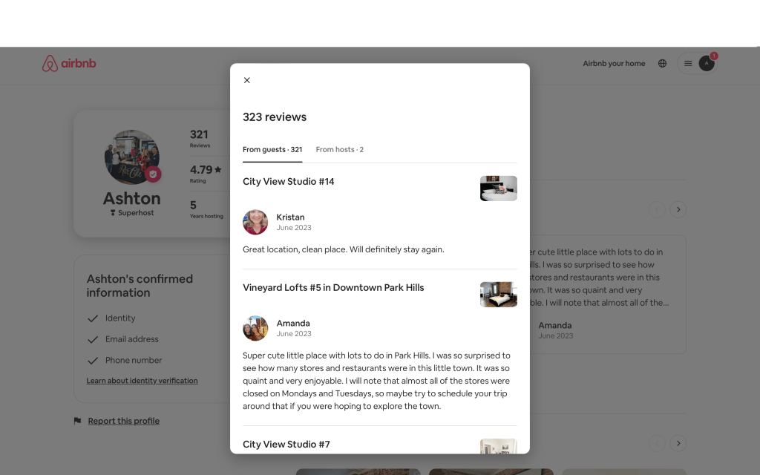The width and height of the screenshot is (760, 475).
Task: Open Learn about identity verification link
Action: pos(142,381)
